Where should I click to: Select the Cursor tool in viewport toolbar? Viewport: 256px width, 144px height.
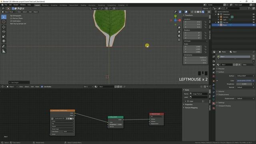[4, 22]
